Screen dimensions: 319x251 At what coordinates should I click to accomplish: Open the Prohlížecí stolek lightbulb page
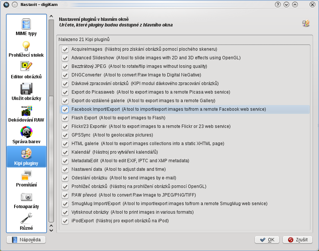[x=26, y=49]
